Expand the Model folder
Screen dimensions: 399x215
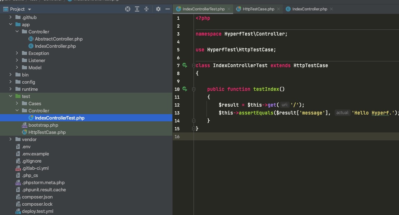point(17,67)
